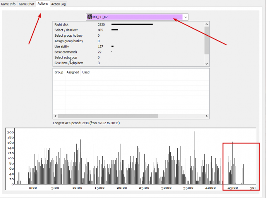Select the 'Select group hotkey' row

[129, 36]
